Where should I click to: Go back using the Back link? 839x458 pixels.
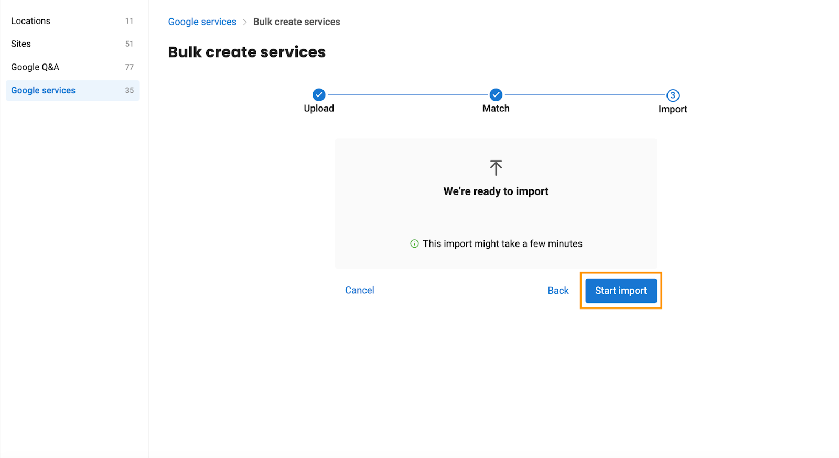[558, 291]
